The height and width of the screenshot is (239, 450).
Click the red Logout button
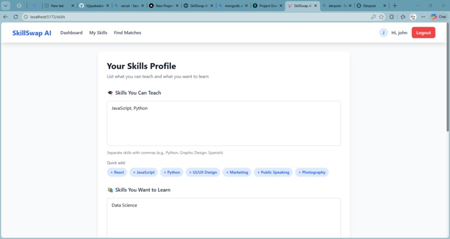(x=423, y=33)
